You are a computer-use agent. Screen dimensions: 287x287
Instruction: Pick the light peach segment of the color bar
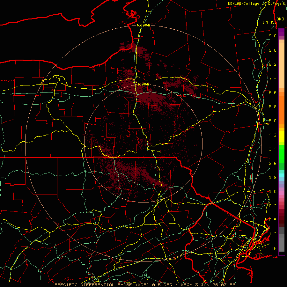click(282, 65)
